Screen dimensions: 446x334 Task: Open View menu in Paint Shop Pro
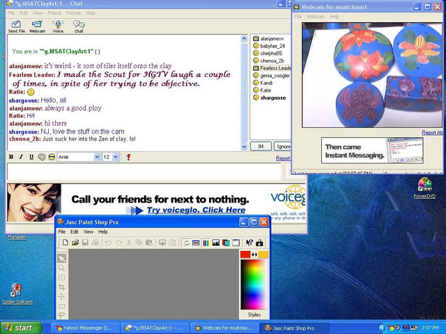tap(89, 232)
